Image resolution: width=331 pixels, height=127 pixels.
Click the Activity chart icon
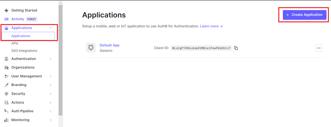point(6,19)
